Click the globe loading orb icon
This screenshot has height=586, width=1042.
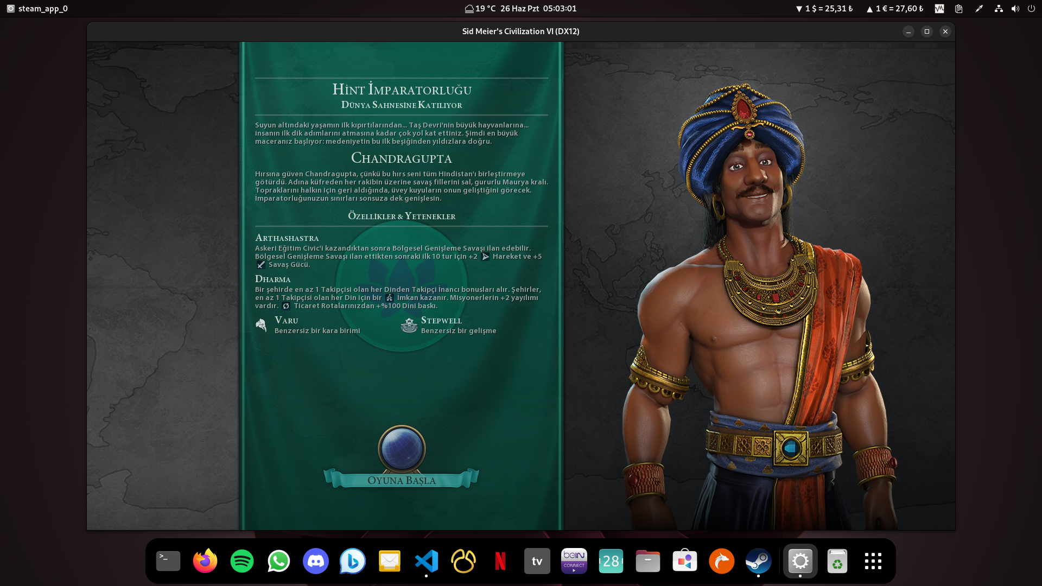tap(402, 449)
